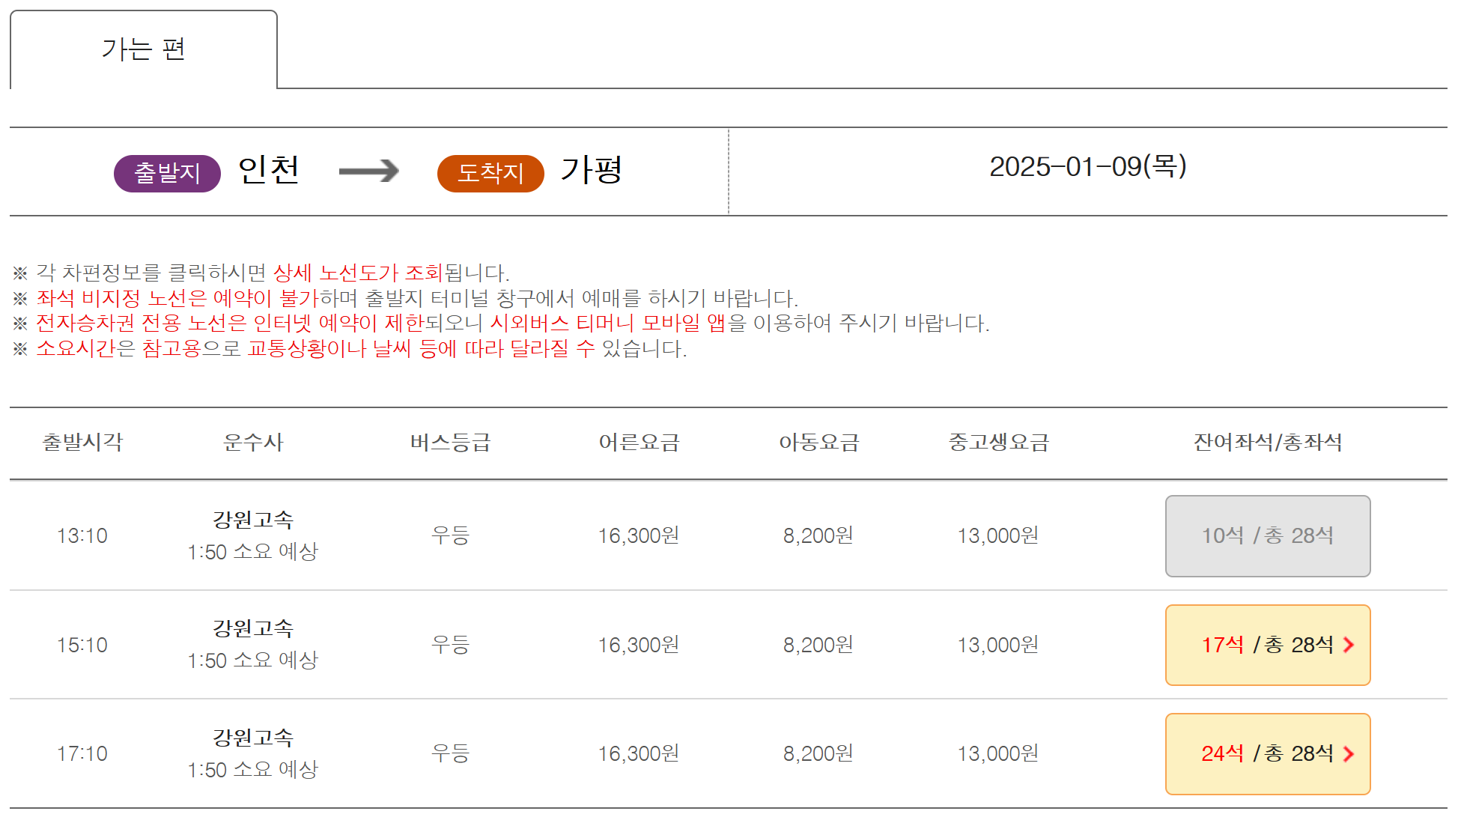The width and height of the screenshot is (1458, 823).
Task: Click the arrival city 가평
Action: (x=592, y=170)
